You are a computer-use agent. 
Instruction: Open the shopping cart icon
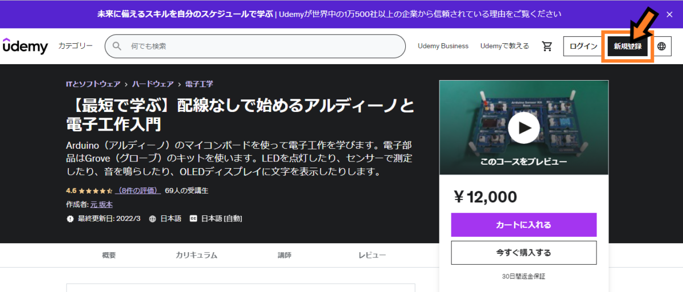point(547,46)
